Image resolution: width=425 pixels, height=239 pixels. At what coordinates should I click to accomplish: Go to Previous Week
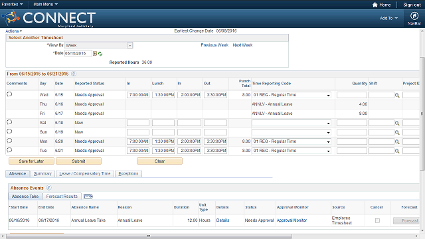tap(214, 45)
